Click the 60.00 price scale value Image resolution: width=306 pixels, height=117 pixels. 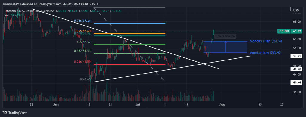point(296,39)
